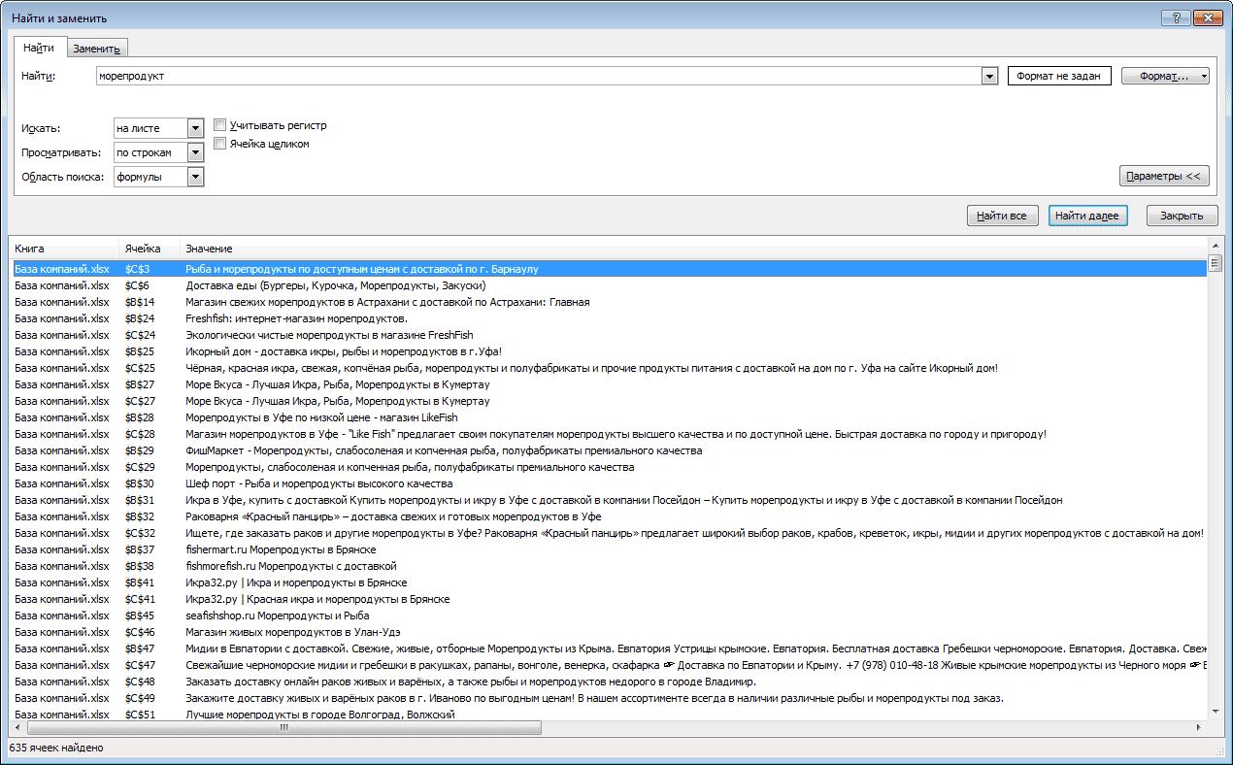Click the Найти search input field
The height and width of the screenshot is (765, 1233).
point(540,76)
